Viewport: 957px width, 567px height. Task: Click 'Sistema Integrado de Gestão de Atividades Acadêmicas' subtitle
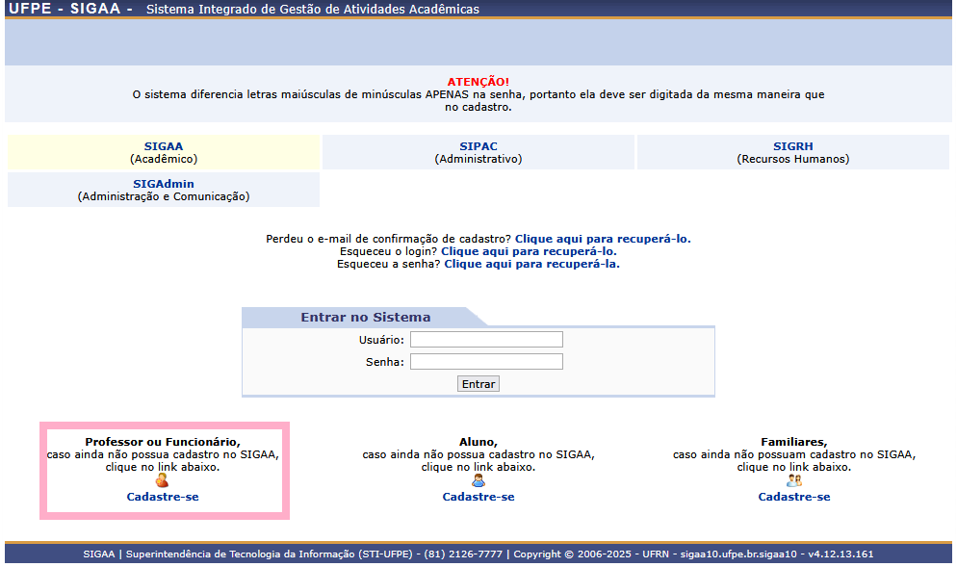pos(313,10)
